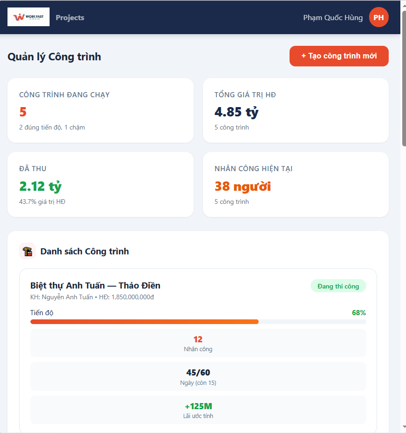Click the 45/60 Ngày stat tile
The image size is (406, 433).
tap(198, 377)
